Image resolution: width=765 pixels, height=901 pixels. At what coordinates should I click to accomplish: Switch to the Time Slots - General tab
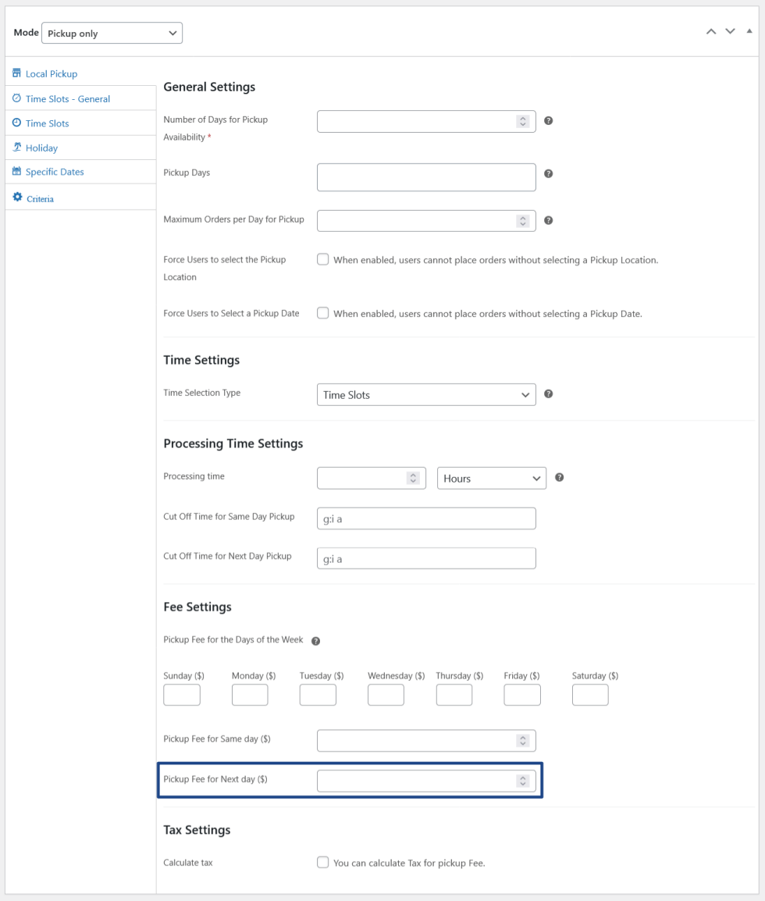[67, 99]
